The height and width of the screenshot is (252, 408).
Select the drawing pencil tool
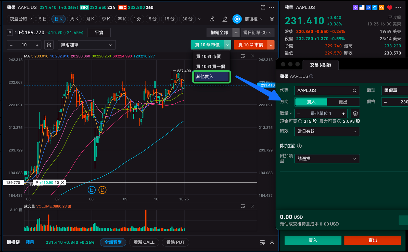(x=225, y=19)
